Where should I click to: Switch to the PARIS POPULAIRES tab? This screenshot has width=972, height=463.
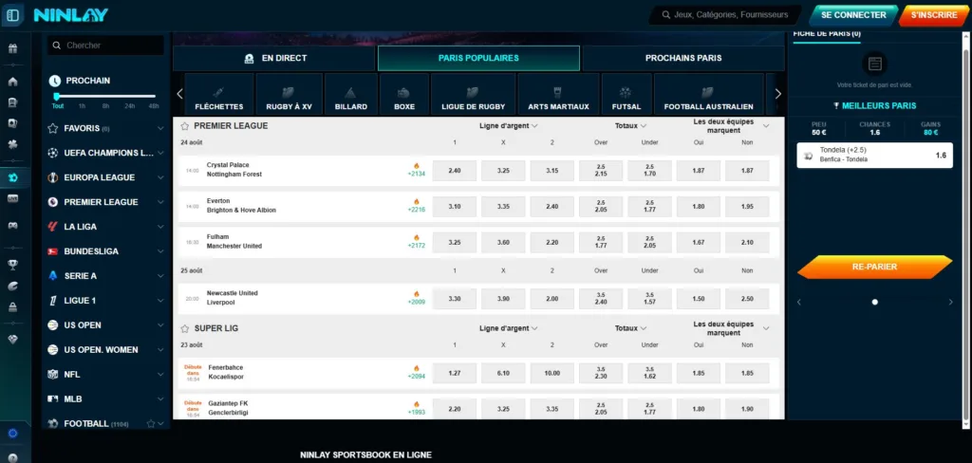point(478,58)
